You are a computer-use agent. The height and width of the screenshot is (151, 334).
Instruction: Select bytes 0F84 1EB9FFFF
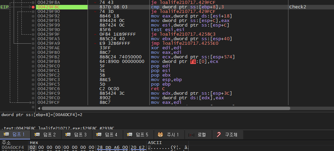coord(117,34)
